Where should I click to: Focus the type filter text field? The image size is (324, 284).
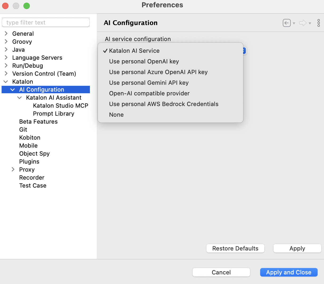(x=46, y=23)
